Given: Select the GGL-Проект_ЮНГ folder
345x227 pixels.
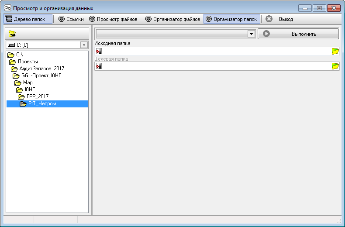Looking at the screenshot, I should pos(41,76).
